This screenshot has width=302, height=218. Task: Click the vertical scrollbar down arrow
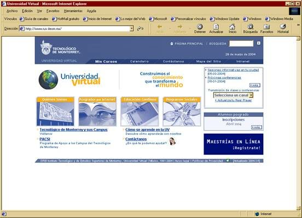click(298, 208)
